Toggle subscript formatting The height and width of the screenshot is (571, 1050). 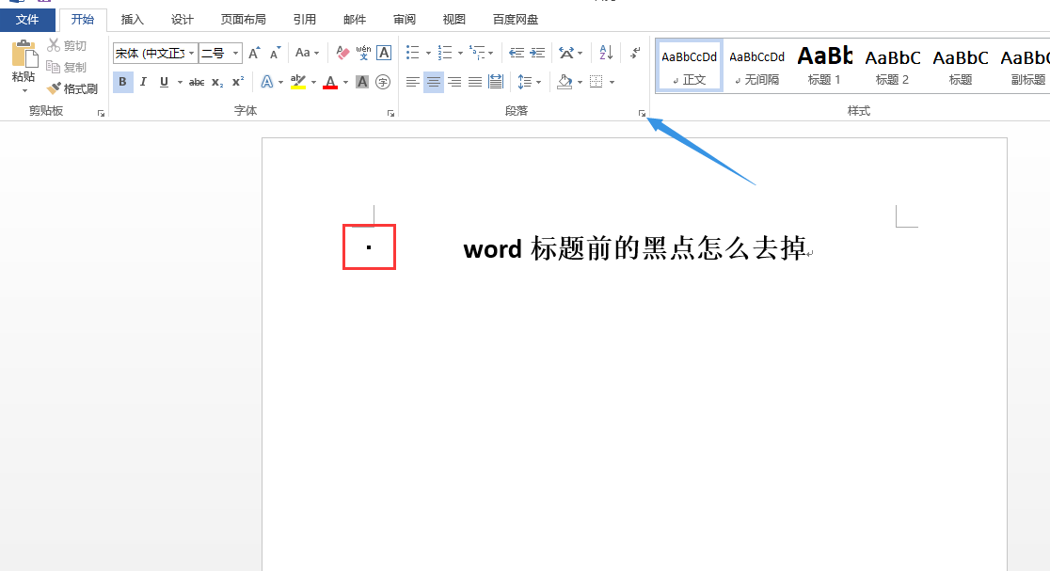pos(217,83)
